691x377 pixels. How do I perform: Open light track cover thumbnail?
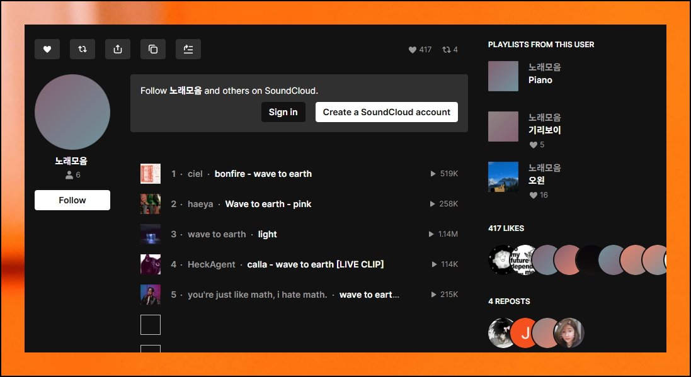pos(151,234)
